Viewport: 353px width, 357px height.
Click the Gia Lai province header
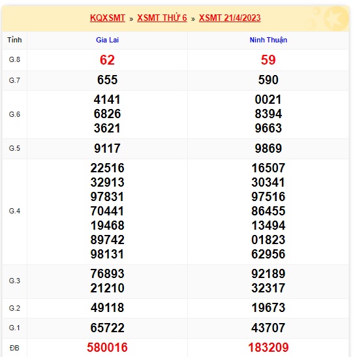[x=107, y=40]
